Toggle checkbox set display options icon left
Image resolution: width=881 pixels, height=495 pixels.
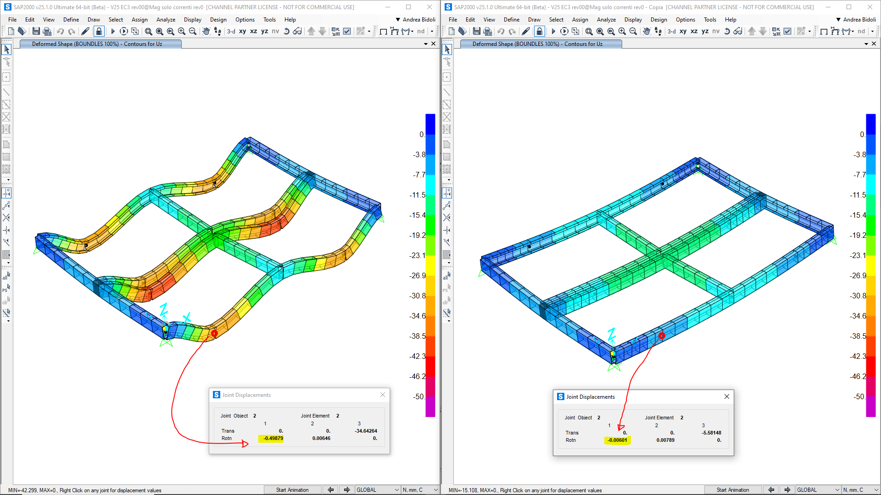coord(347,31)
